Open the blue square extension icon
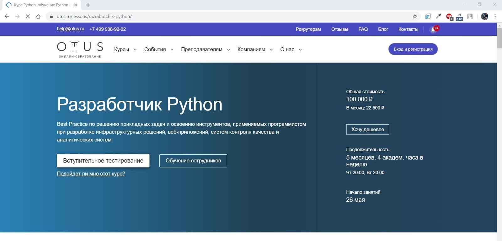Screen dimensions: 502x241 [428, 16]
